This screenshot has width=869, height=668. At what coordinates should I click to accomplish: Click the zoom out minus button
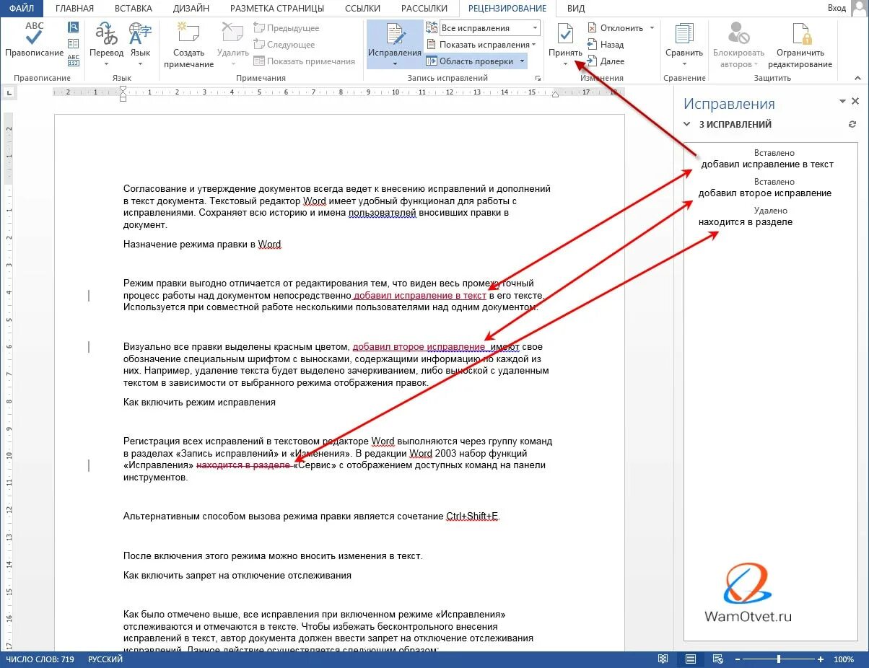coord(737,660)
